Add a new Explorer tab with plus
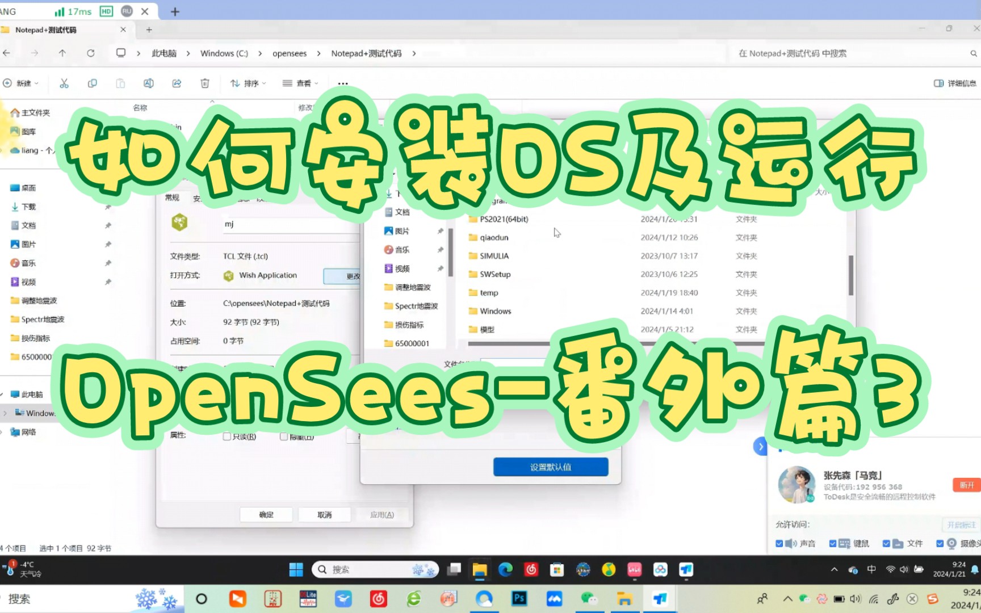The width and height of the screenshot is (981, 613). [x=149, y=30]
